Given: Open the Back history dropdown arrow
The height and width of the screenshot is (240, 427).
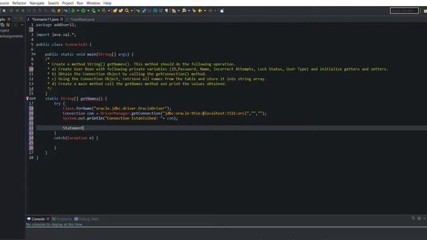Looking at the screenshot, I should coord(205,11).
